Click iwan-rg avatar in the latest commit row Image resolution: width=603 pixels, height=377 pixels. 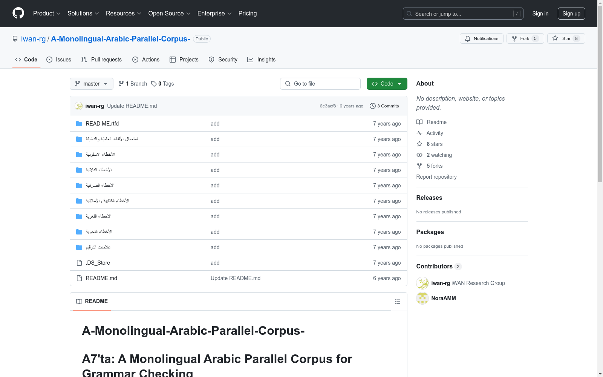point(79,106)
